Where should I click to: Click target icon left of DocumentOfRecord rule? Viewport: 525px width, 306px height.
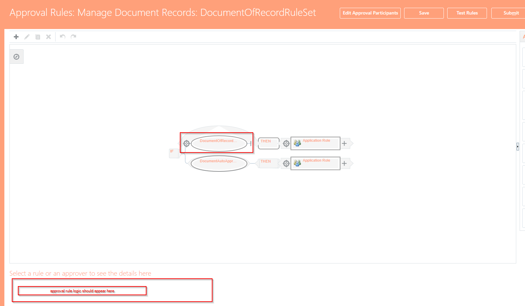187,143
